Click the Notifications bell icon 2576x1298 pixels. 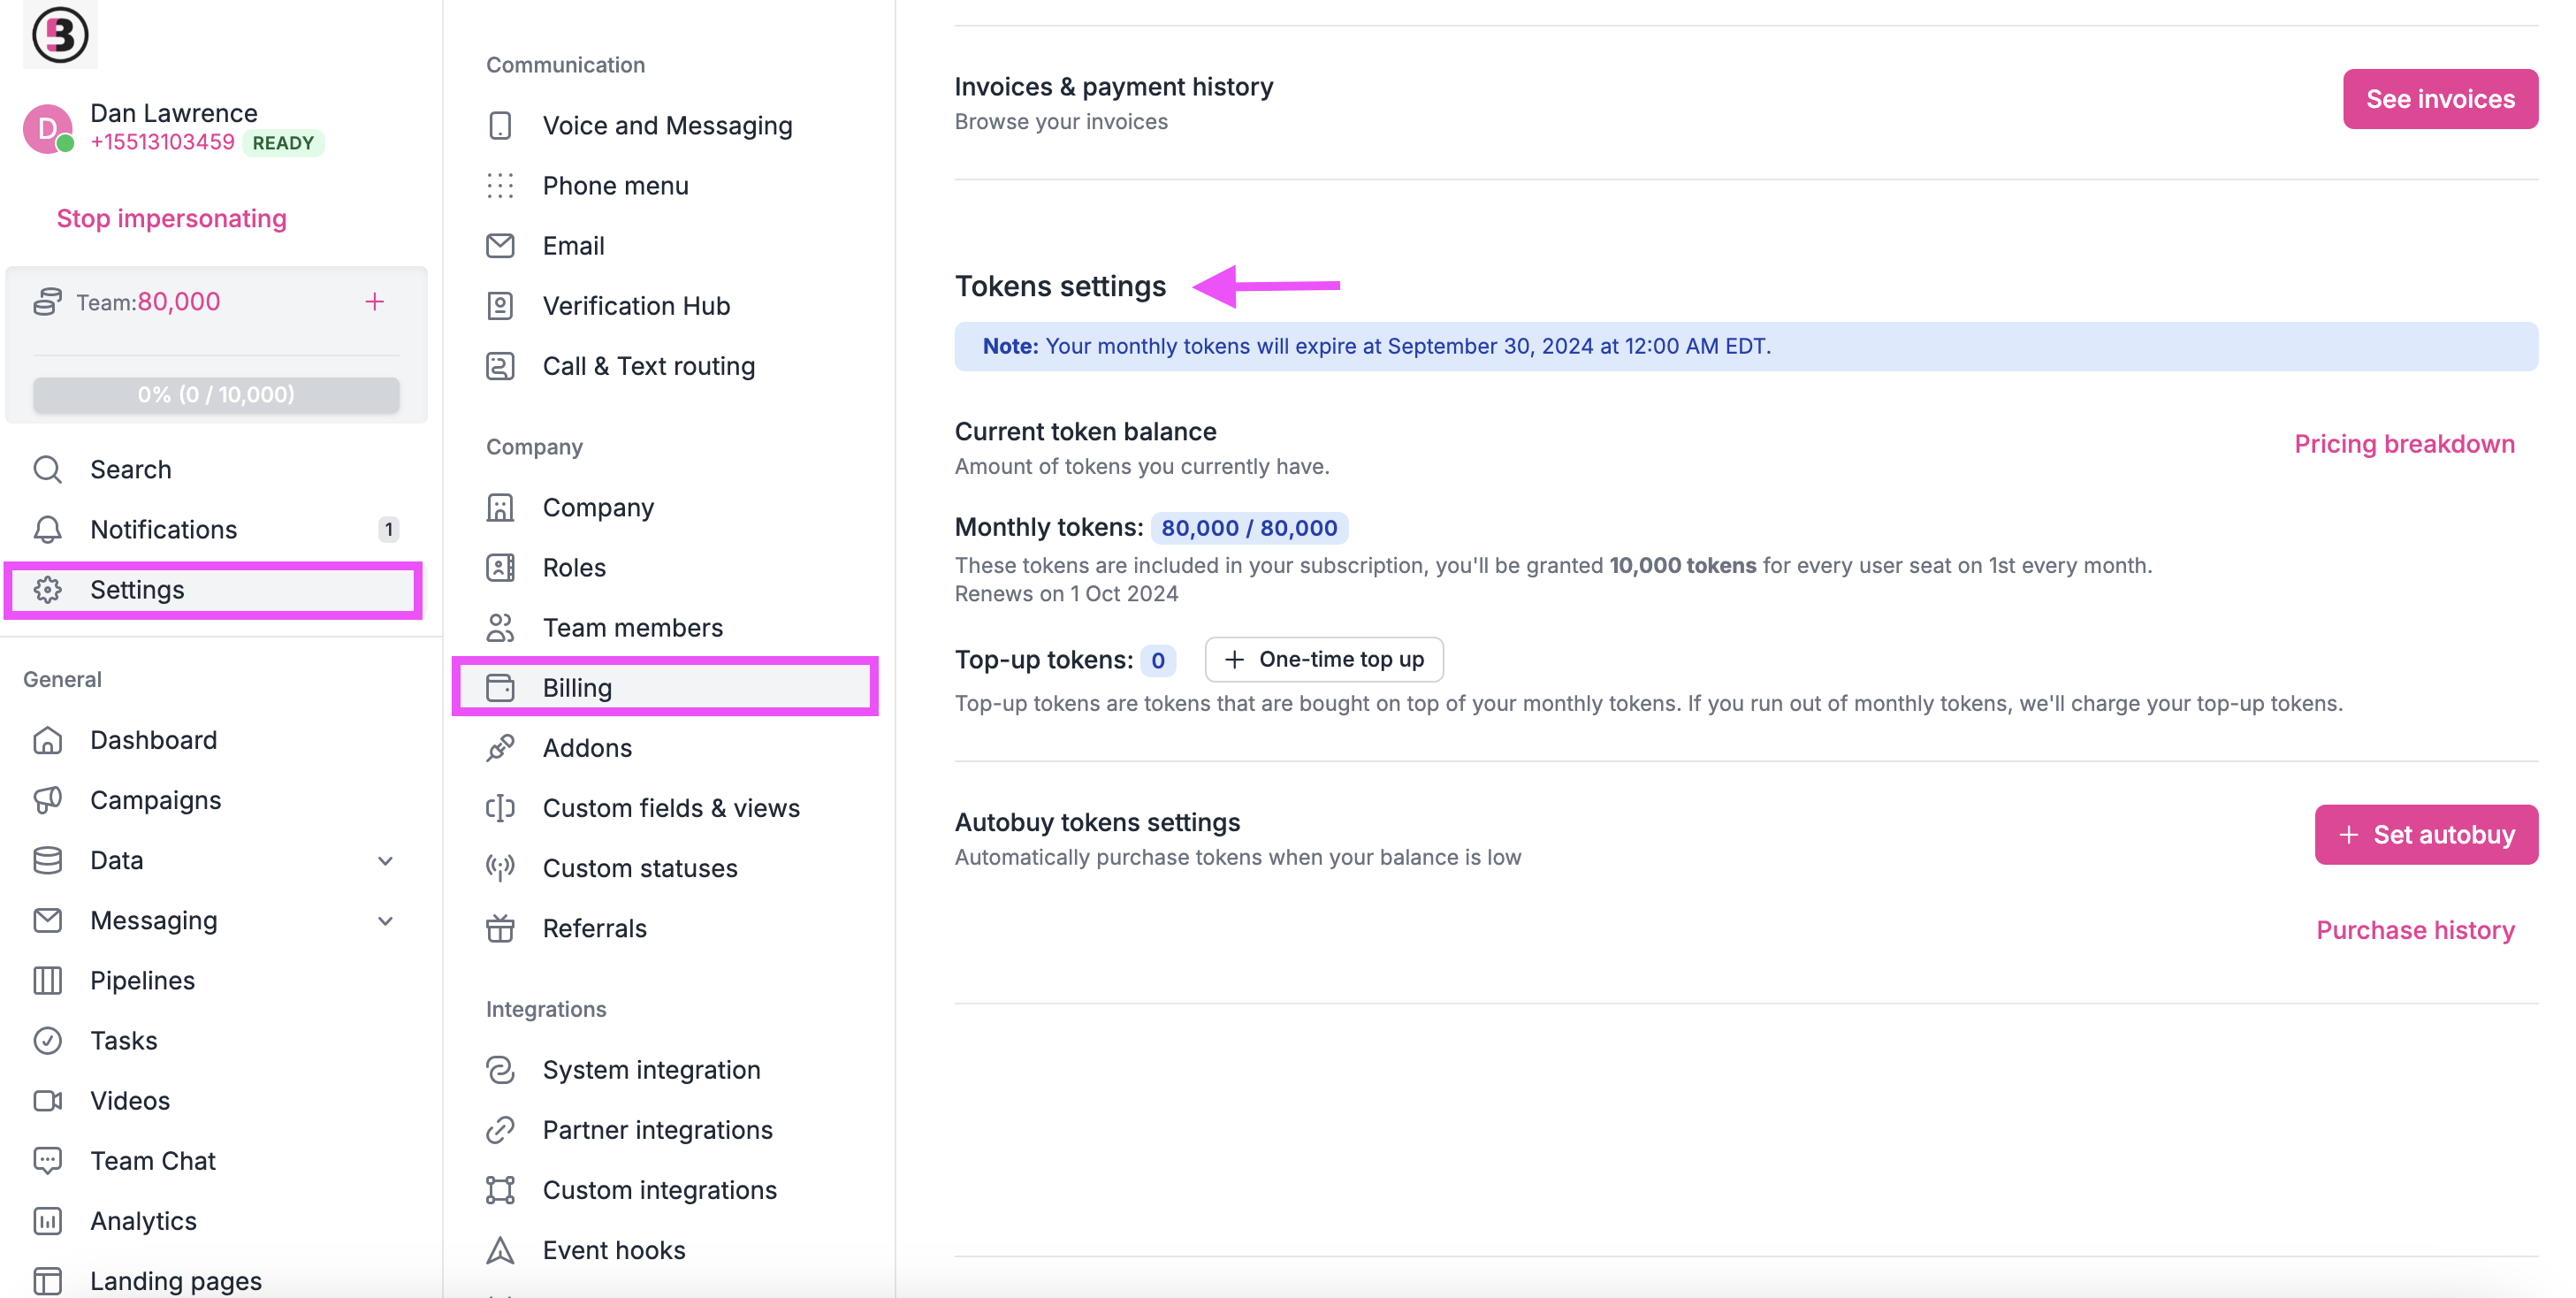tap(48, 529)
